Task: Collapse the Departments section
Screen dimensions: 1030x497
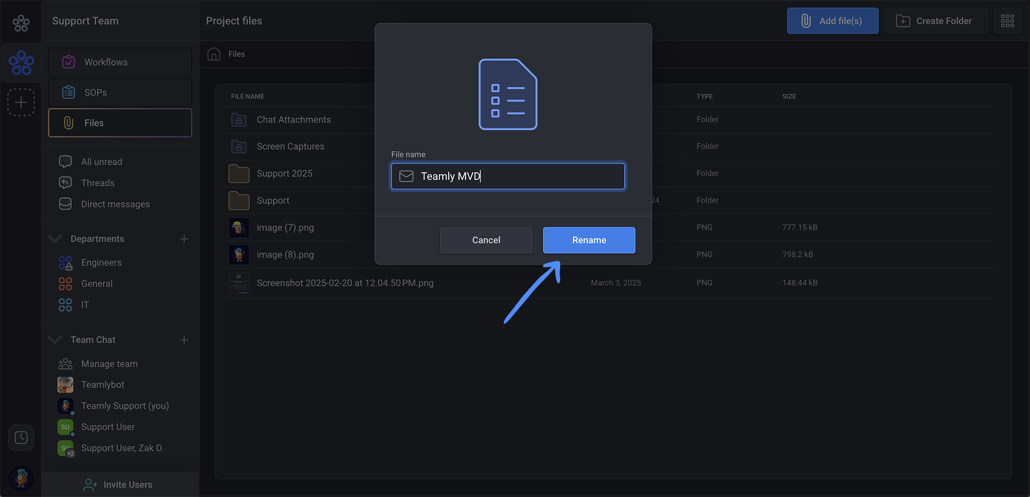Action: tap(55, 239)
